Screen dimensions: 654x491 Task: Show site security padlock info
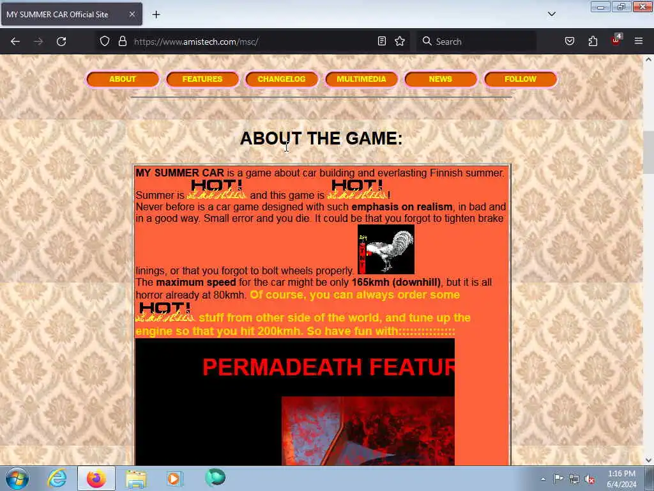coord(122,41)
